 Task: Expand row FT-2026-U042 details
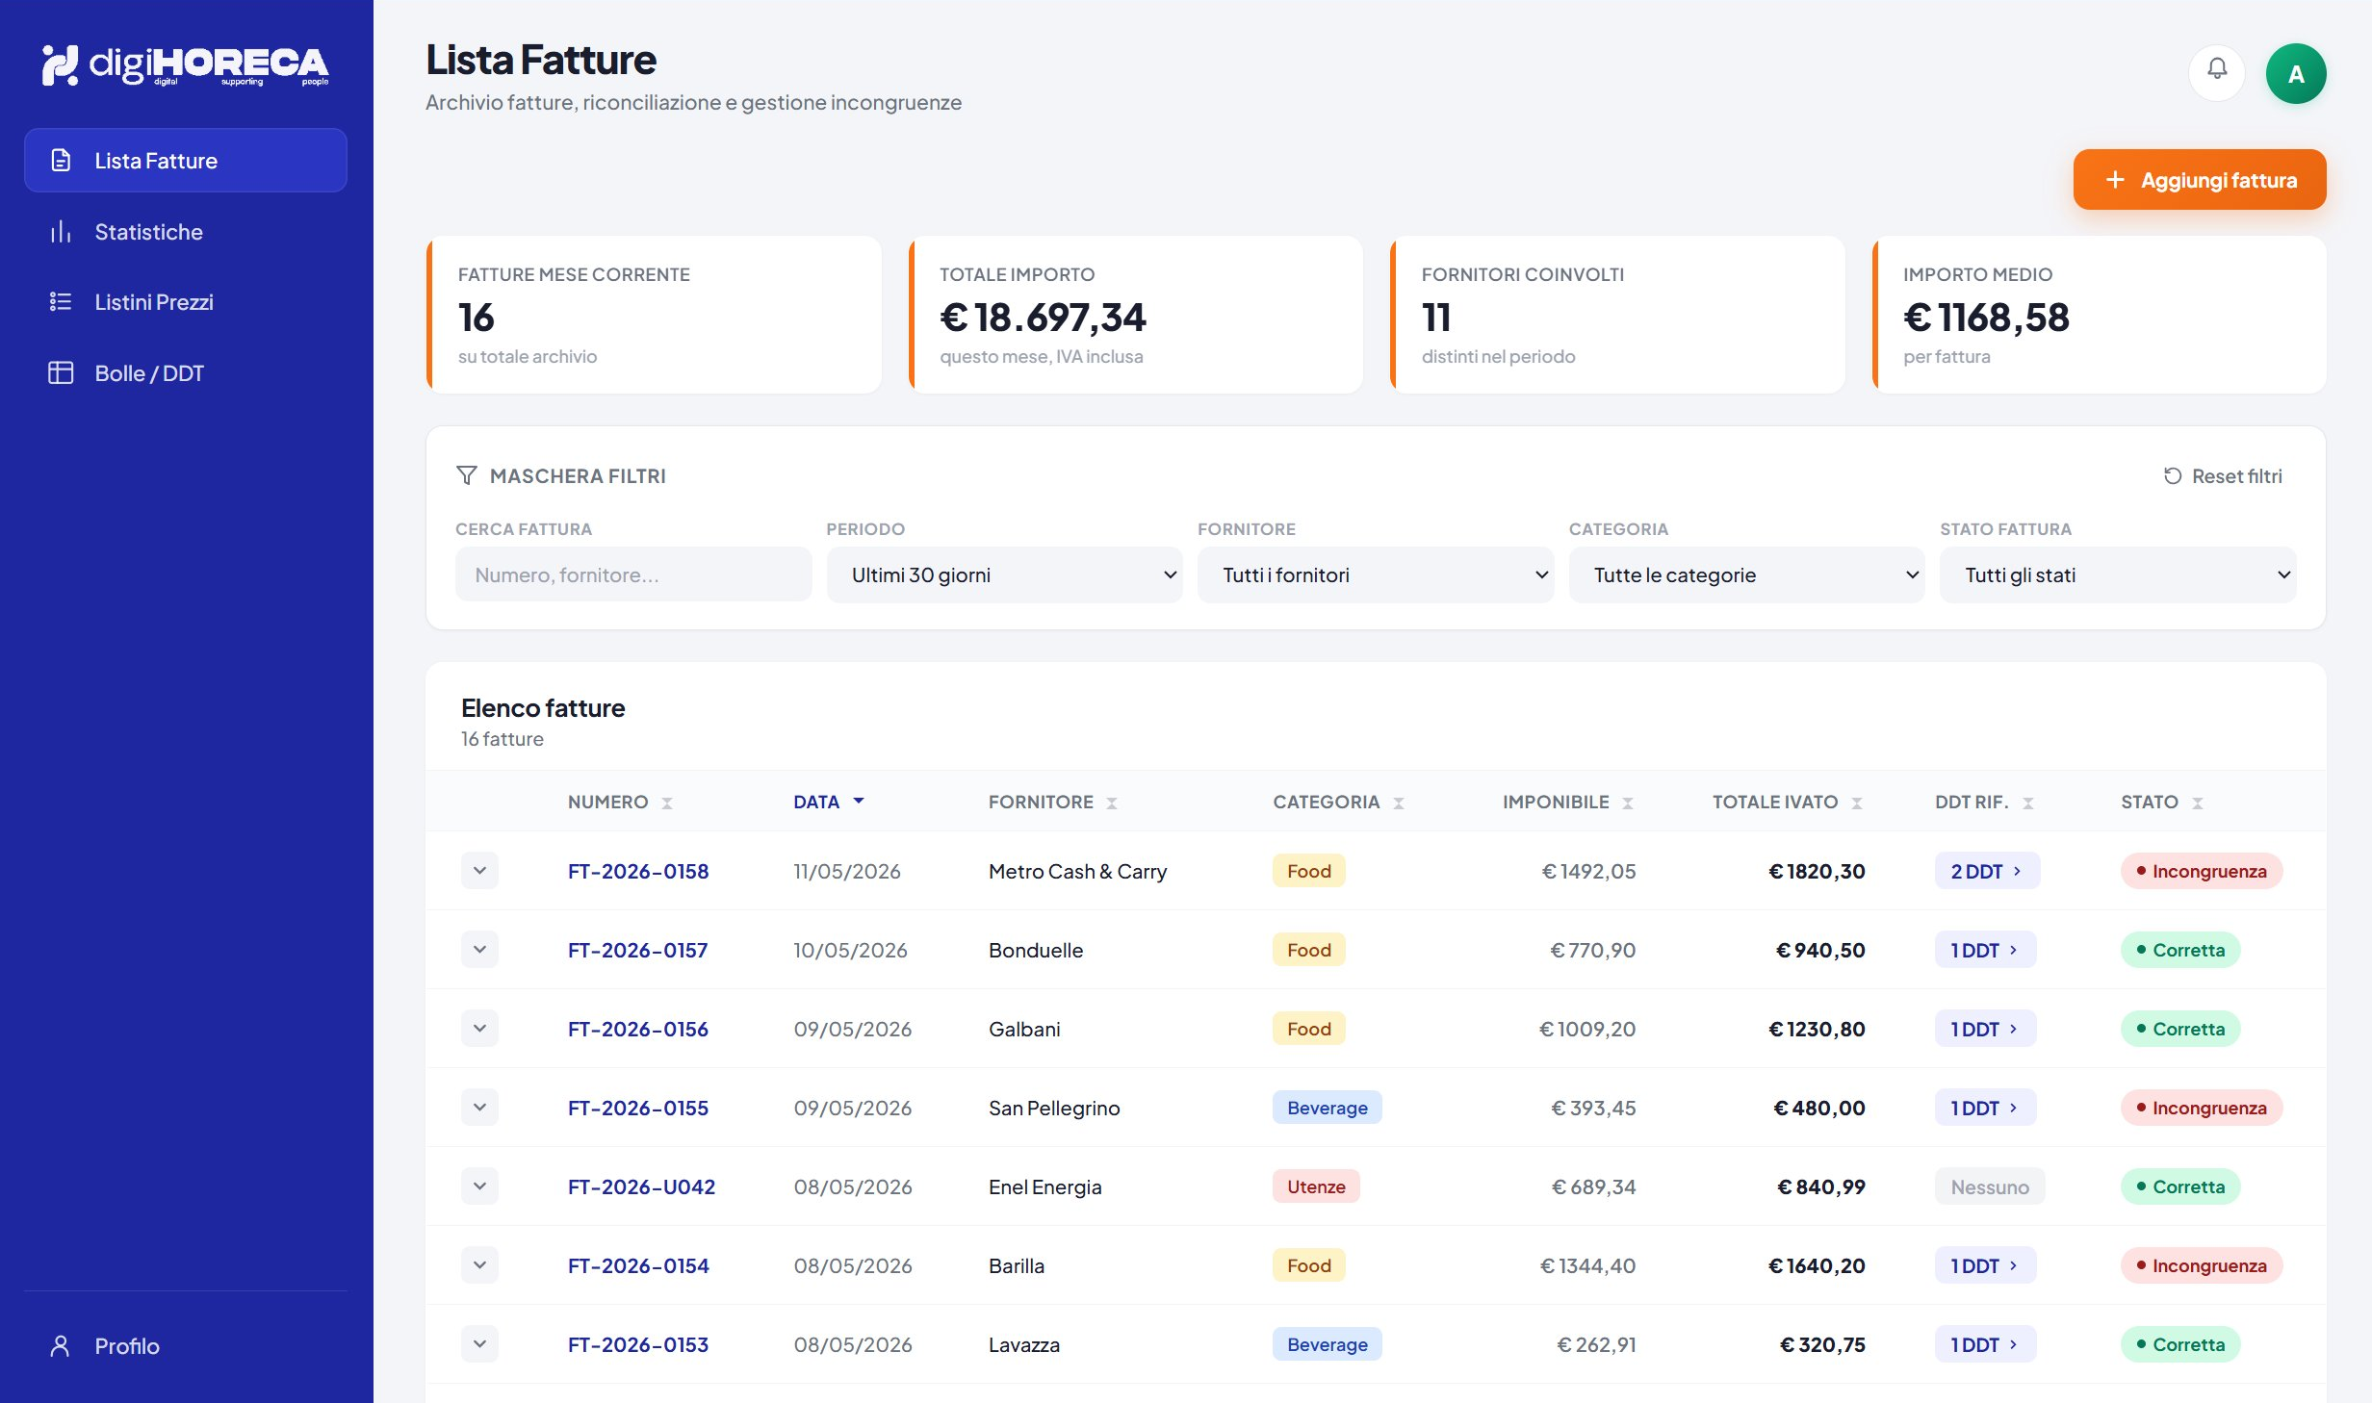[479, 1186]
